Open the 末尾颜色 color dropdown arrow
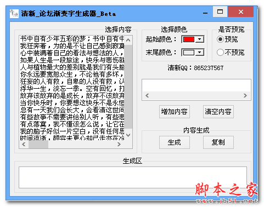Viewport: 264px width, 207px height. coord(200,53)
